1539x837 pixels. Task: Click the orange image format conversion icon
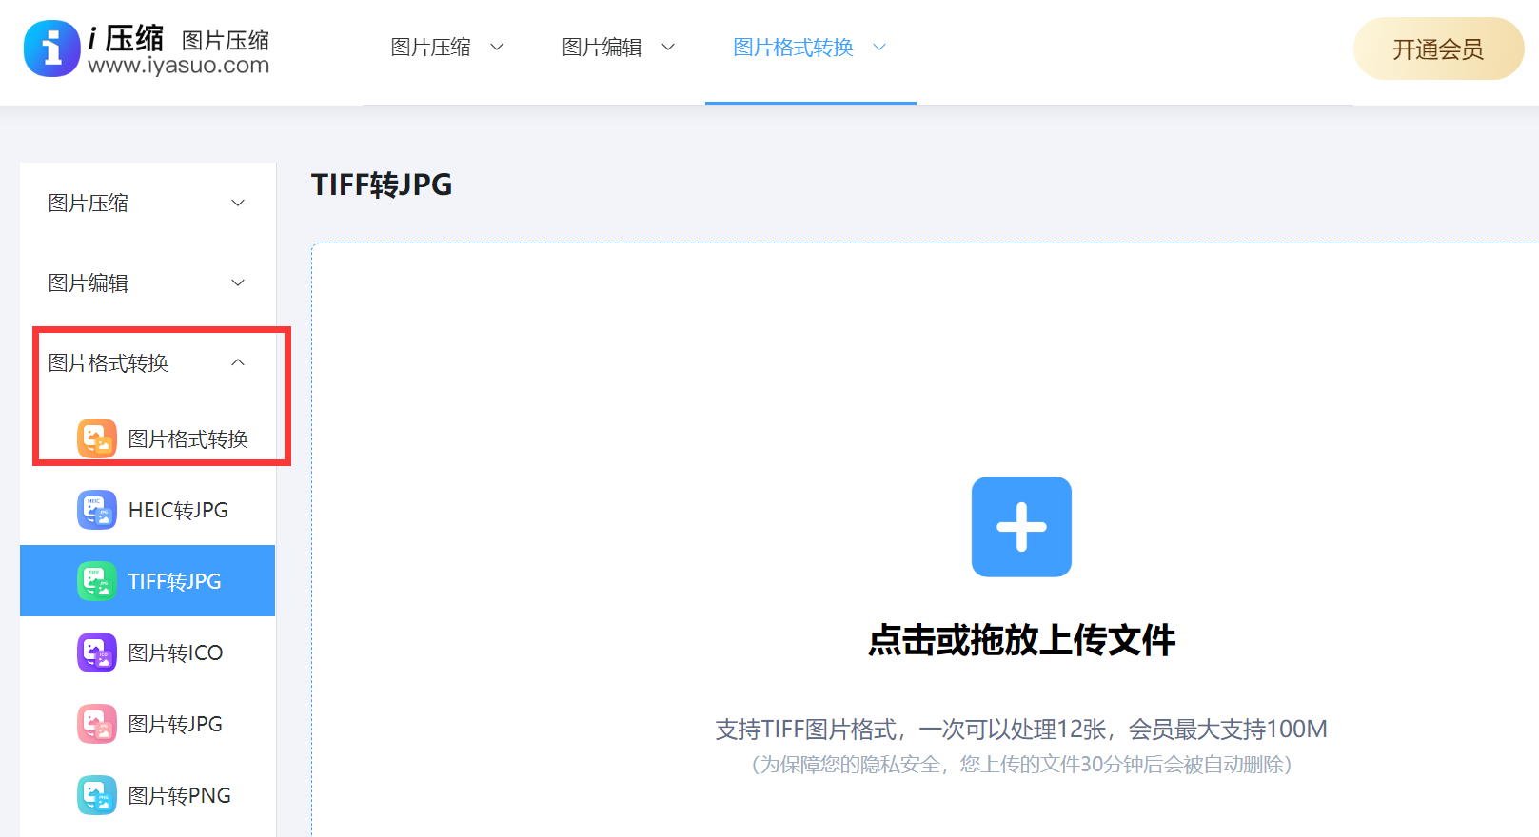pyautogui.click(x=97, y=438)
